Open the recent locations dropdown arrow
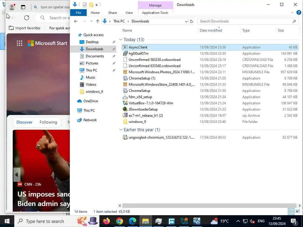Image resolution: width=303 pixels, height=227 pixels. 91,21
